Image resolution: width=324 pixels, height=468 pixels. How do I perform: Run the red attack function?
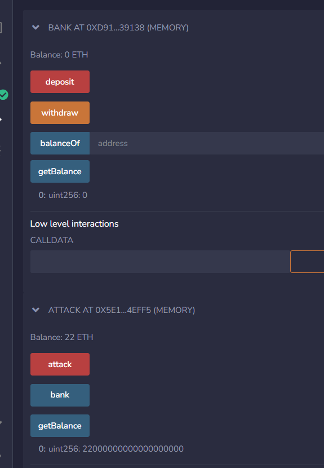click(x=60, y=364)
